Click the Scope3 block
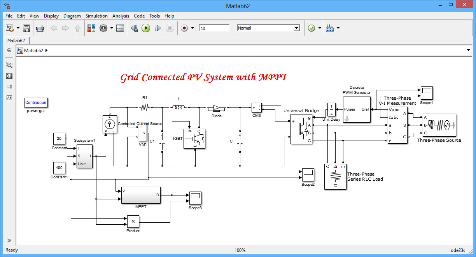Viewport: 476px width, 257px height. tap(195, 198)
